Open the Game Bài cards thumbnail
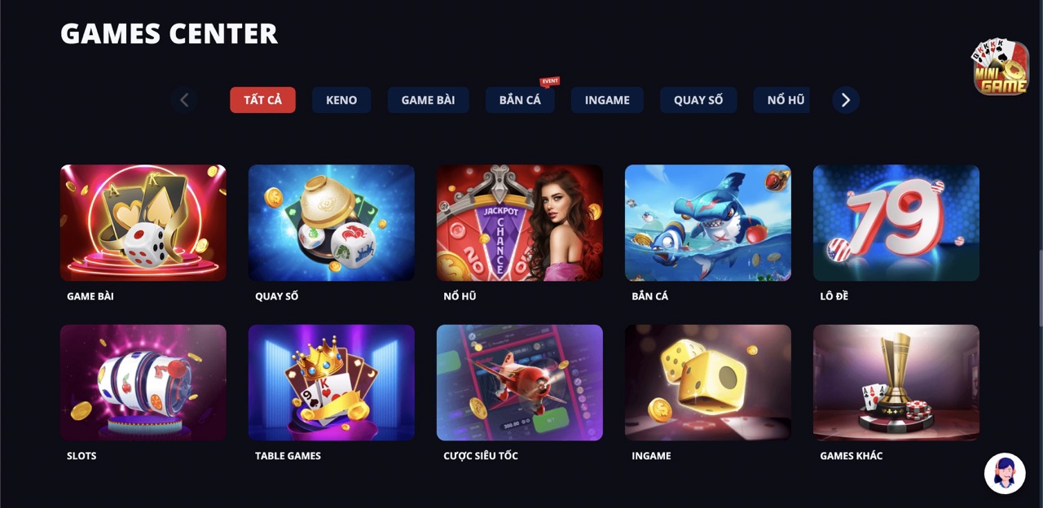This screenshot has width=1043, height=508. [x=143, y=223]
